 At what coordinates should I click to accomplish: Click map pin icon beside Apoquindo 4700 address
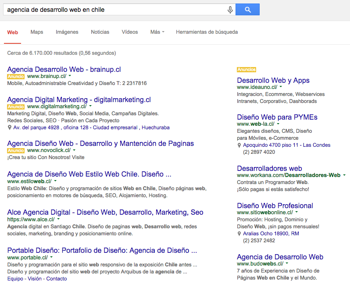239,145
